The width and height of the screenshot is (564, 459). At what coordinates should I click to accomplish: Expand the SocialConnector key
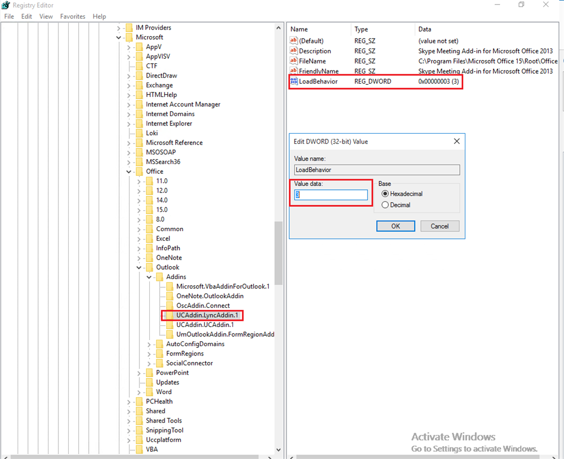(149, 363)
